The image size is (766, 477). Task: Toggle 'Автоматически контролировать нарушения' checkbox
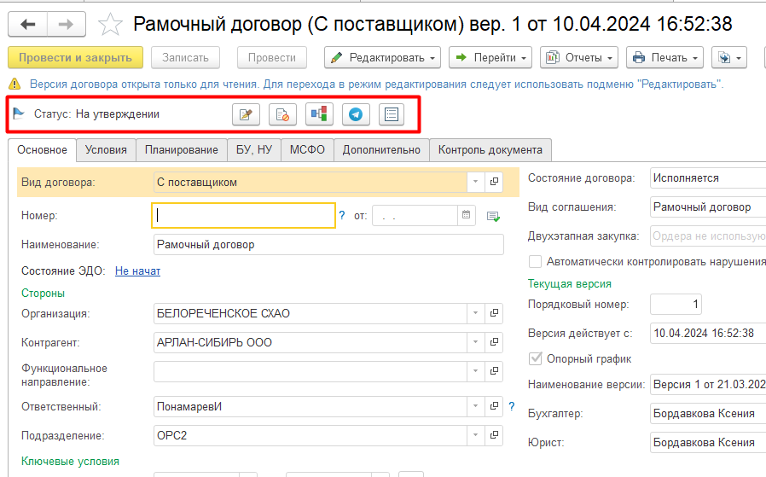(535, 262)
